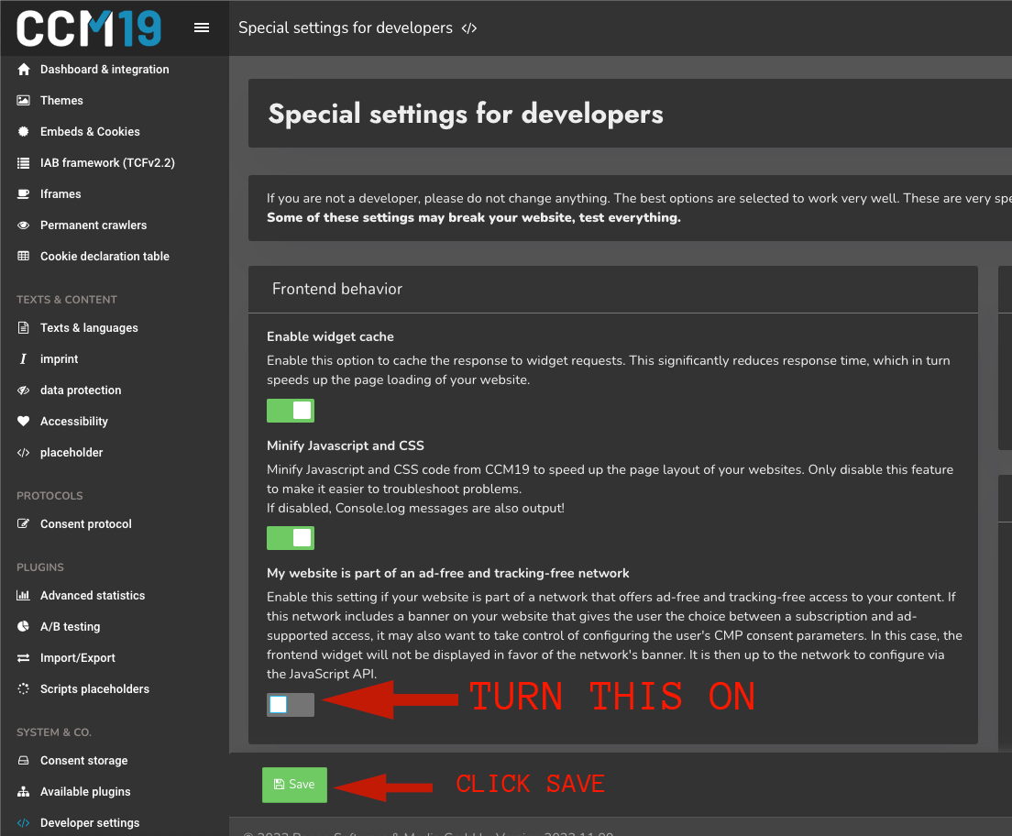The image size is (1012, 836).
Task: Click the eye icon beside Permanent crawlers
Action: [23, 225]
